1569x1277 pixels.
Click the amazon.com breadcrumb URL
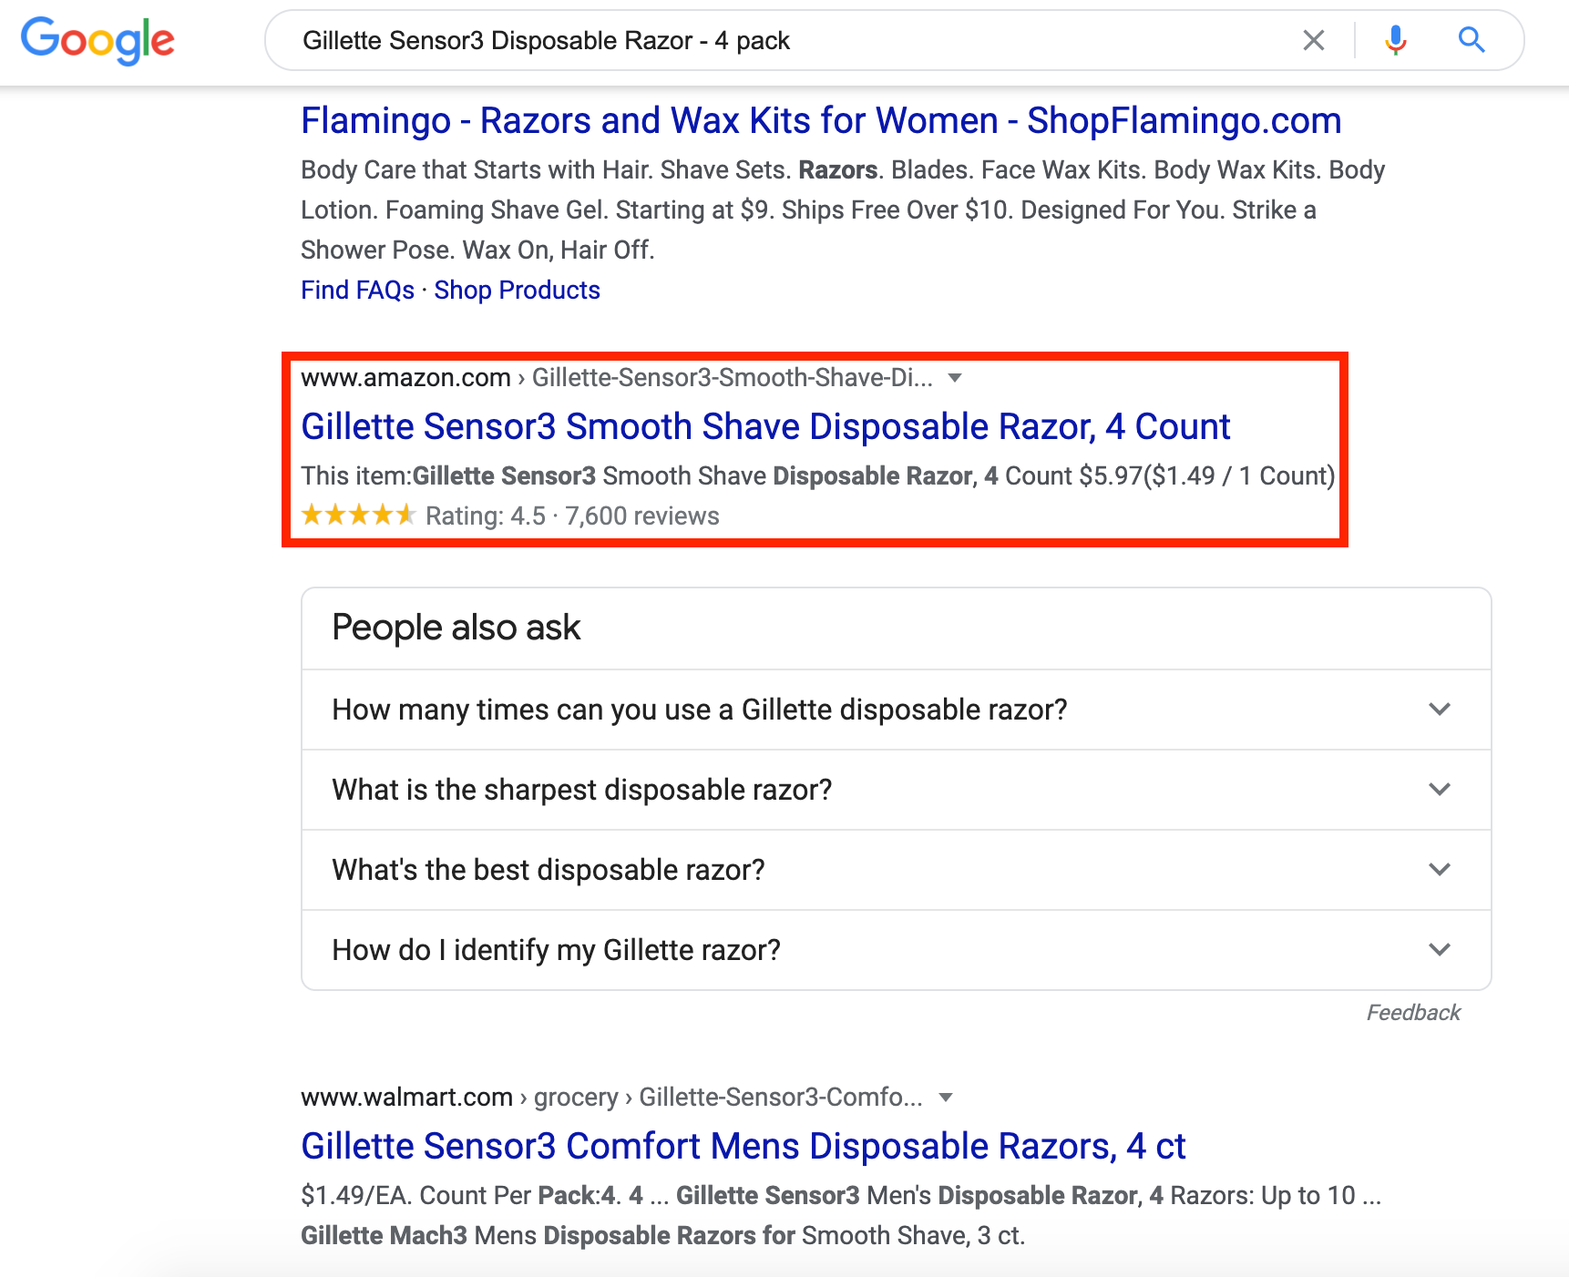[617, 377]
